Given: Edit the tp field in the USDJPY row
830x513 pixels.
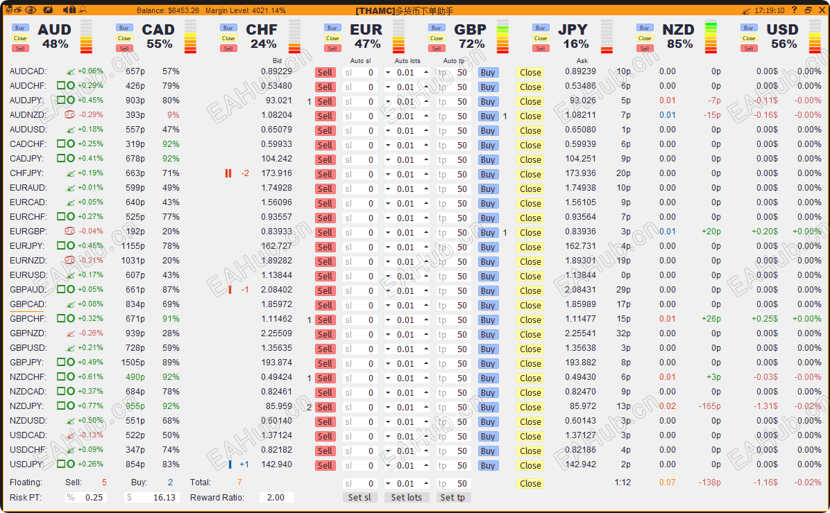Looking at the screenshot, I should tap(453, 465).
